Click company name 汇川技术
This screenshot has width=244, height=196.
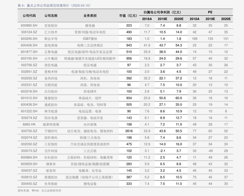point(51,32)
